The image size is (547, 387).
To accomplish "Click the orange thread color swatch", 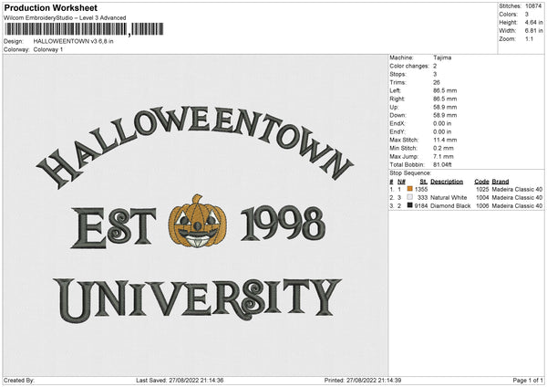I will [410, 189].
